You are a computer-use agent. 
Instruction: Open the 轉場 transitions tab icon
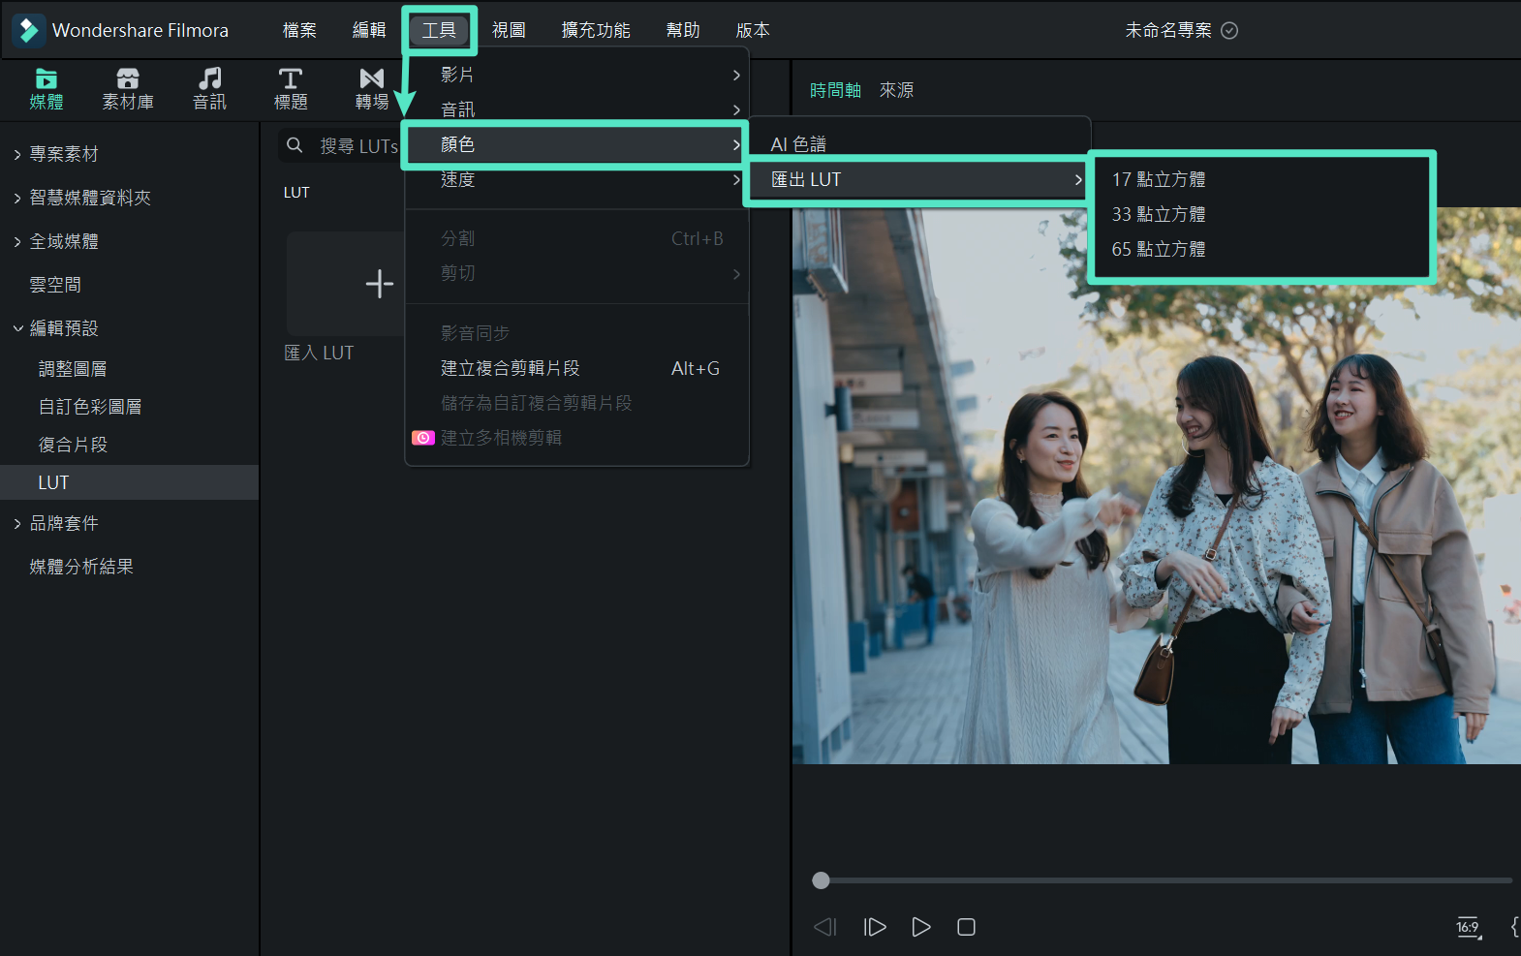[372, 79]
